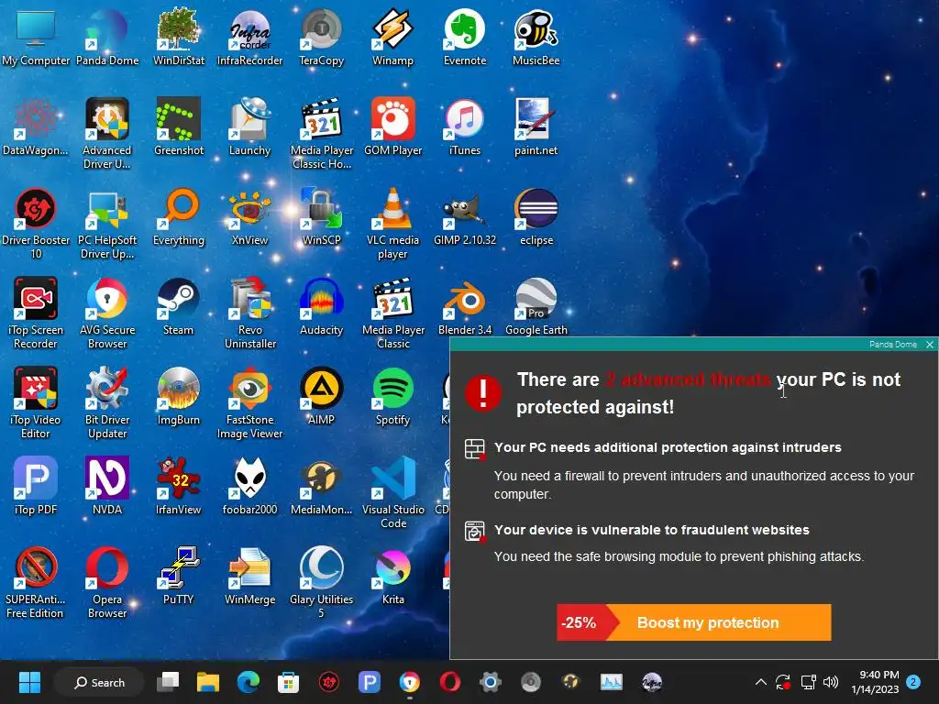Open GIMP 2.10.32 from the desktop
Image resolution: width=939 pixels, height=704 pixels.
[x=465, y=216]
